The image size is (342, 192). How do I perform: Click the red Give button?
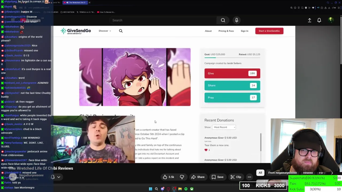[x=232, y=73]
